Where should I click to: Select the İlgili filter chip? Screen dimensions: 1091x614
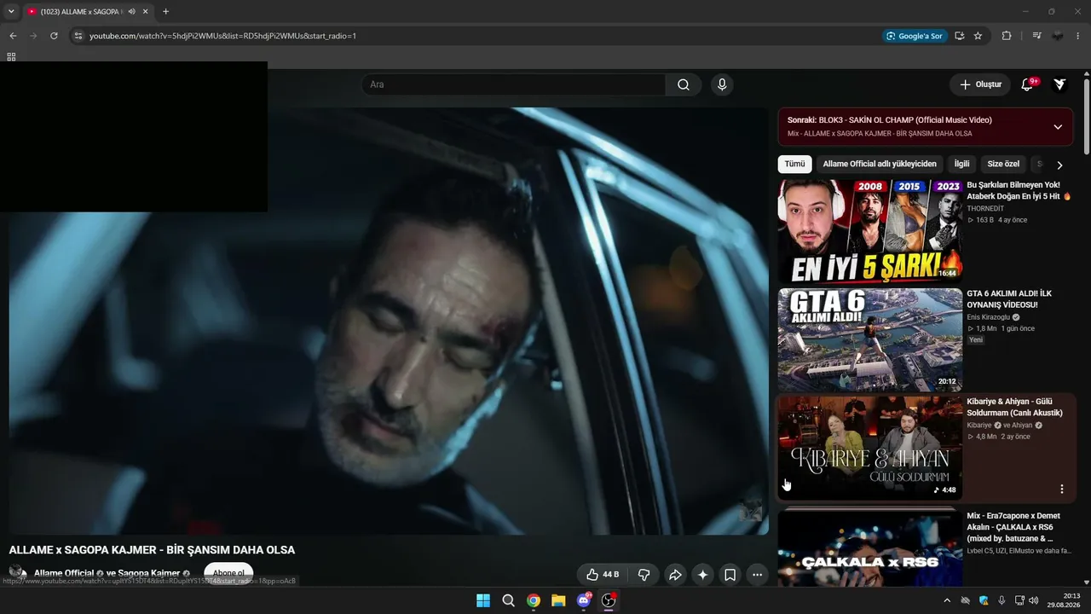coord(961,164)
